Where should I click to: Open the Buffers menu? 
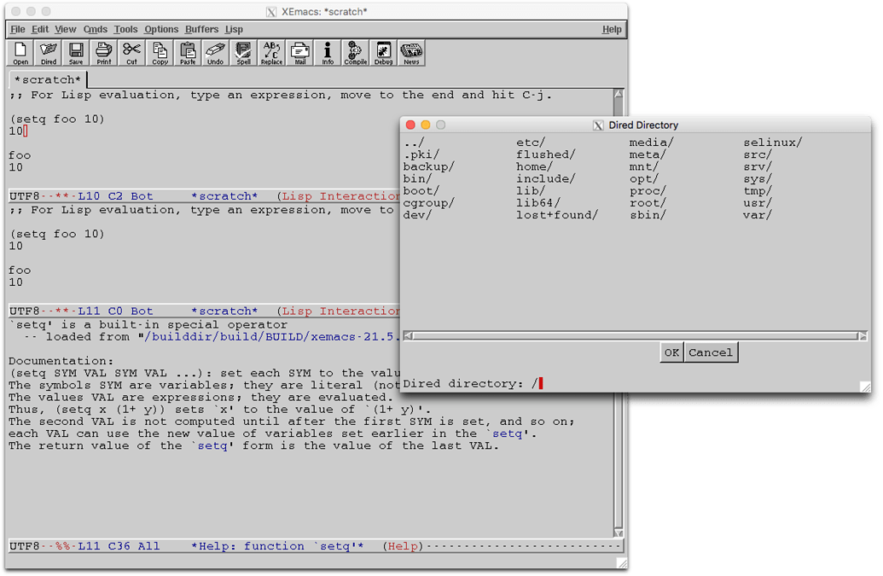[x=201, y=29]
